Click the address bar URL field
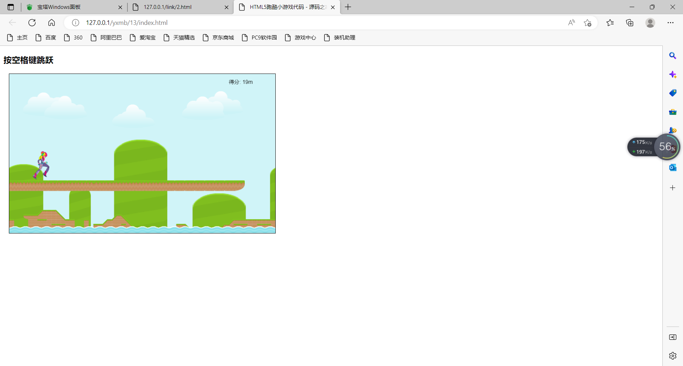This screenshot has height=366, width=683. coord(285,23)
